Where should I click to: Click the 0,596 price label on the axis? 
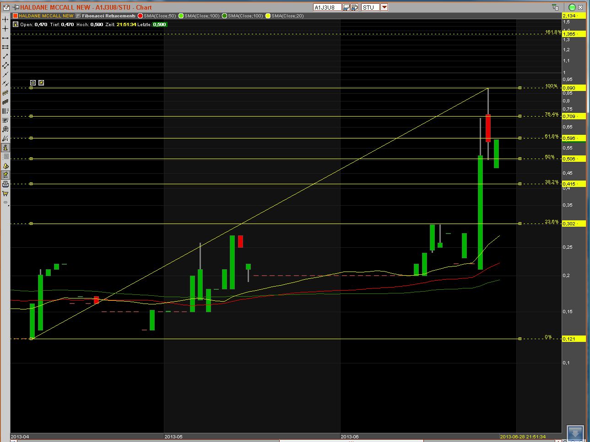574,138
